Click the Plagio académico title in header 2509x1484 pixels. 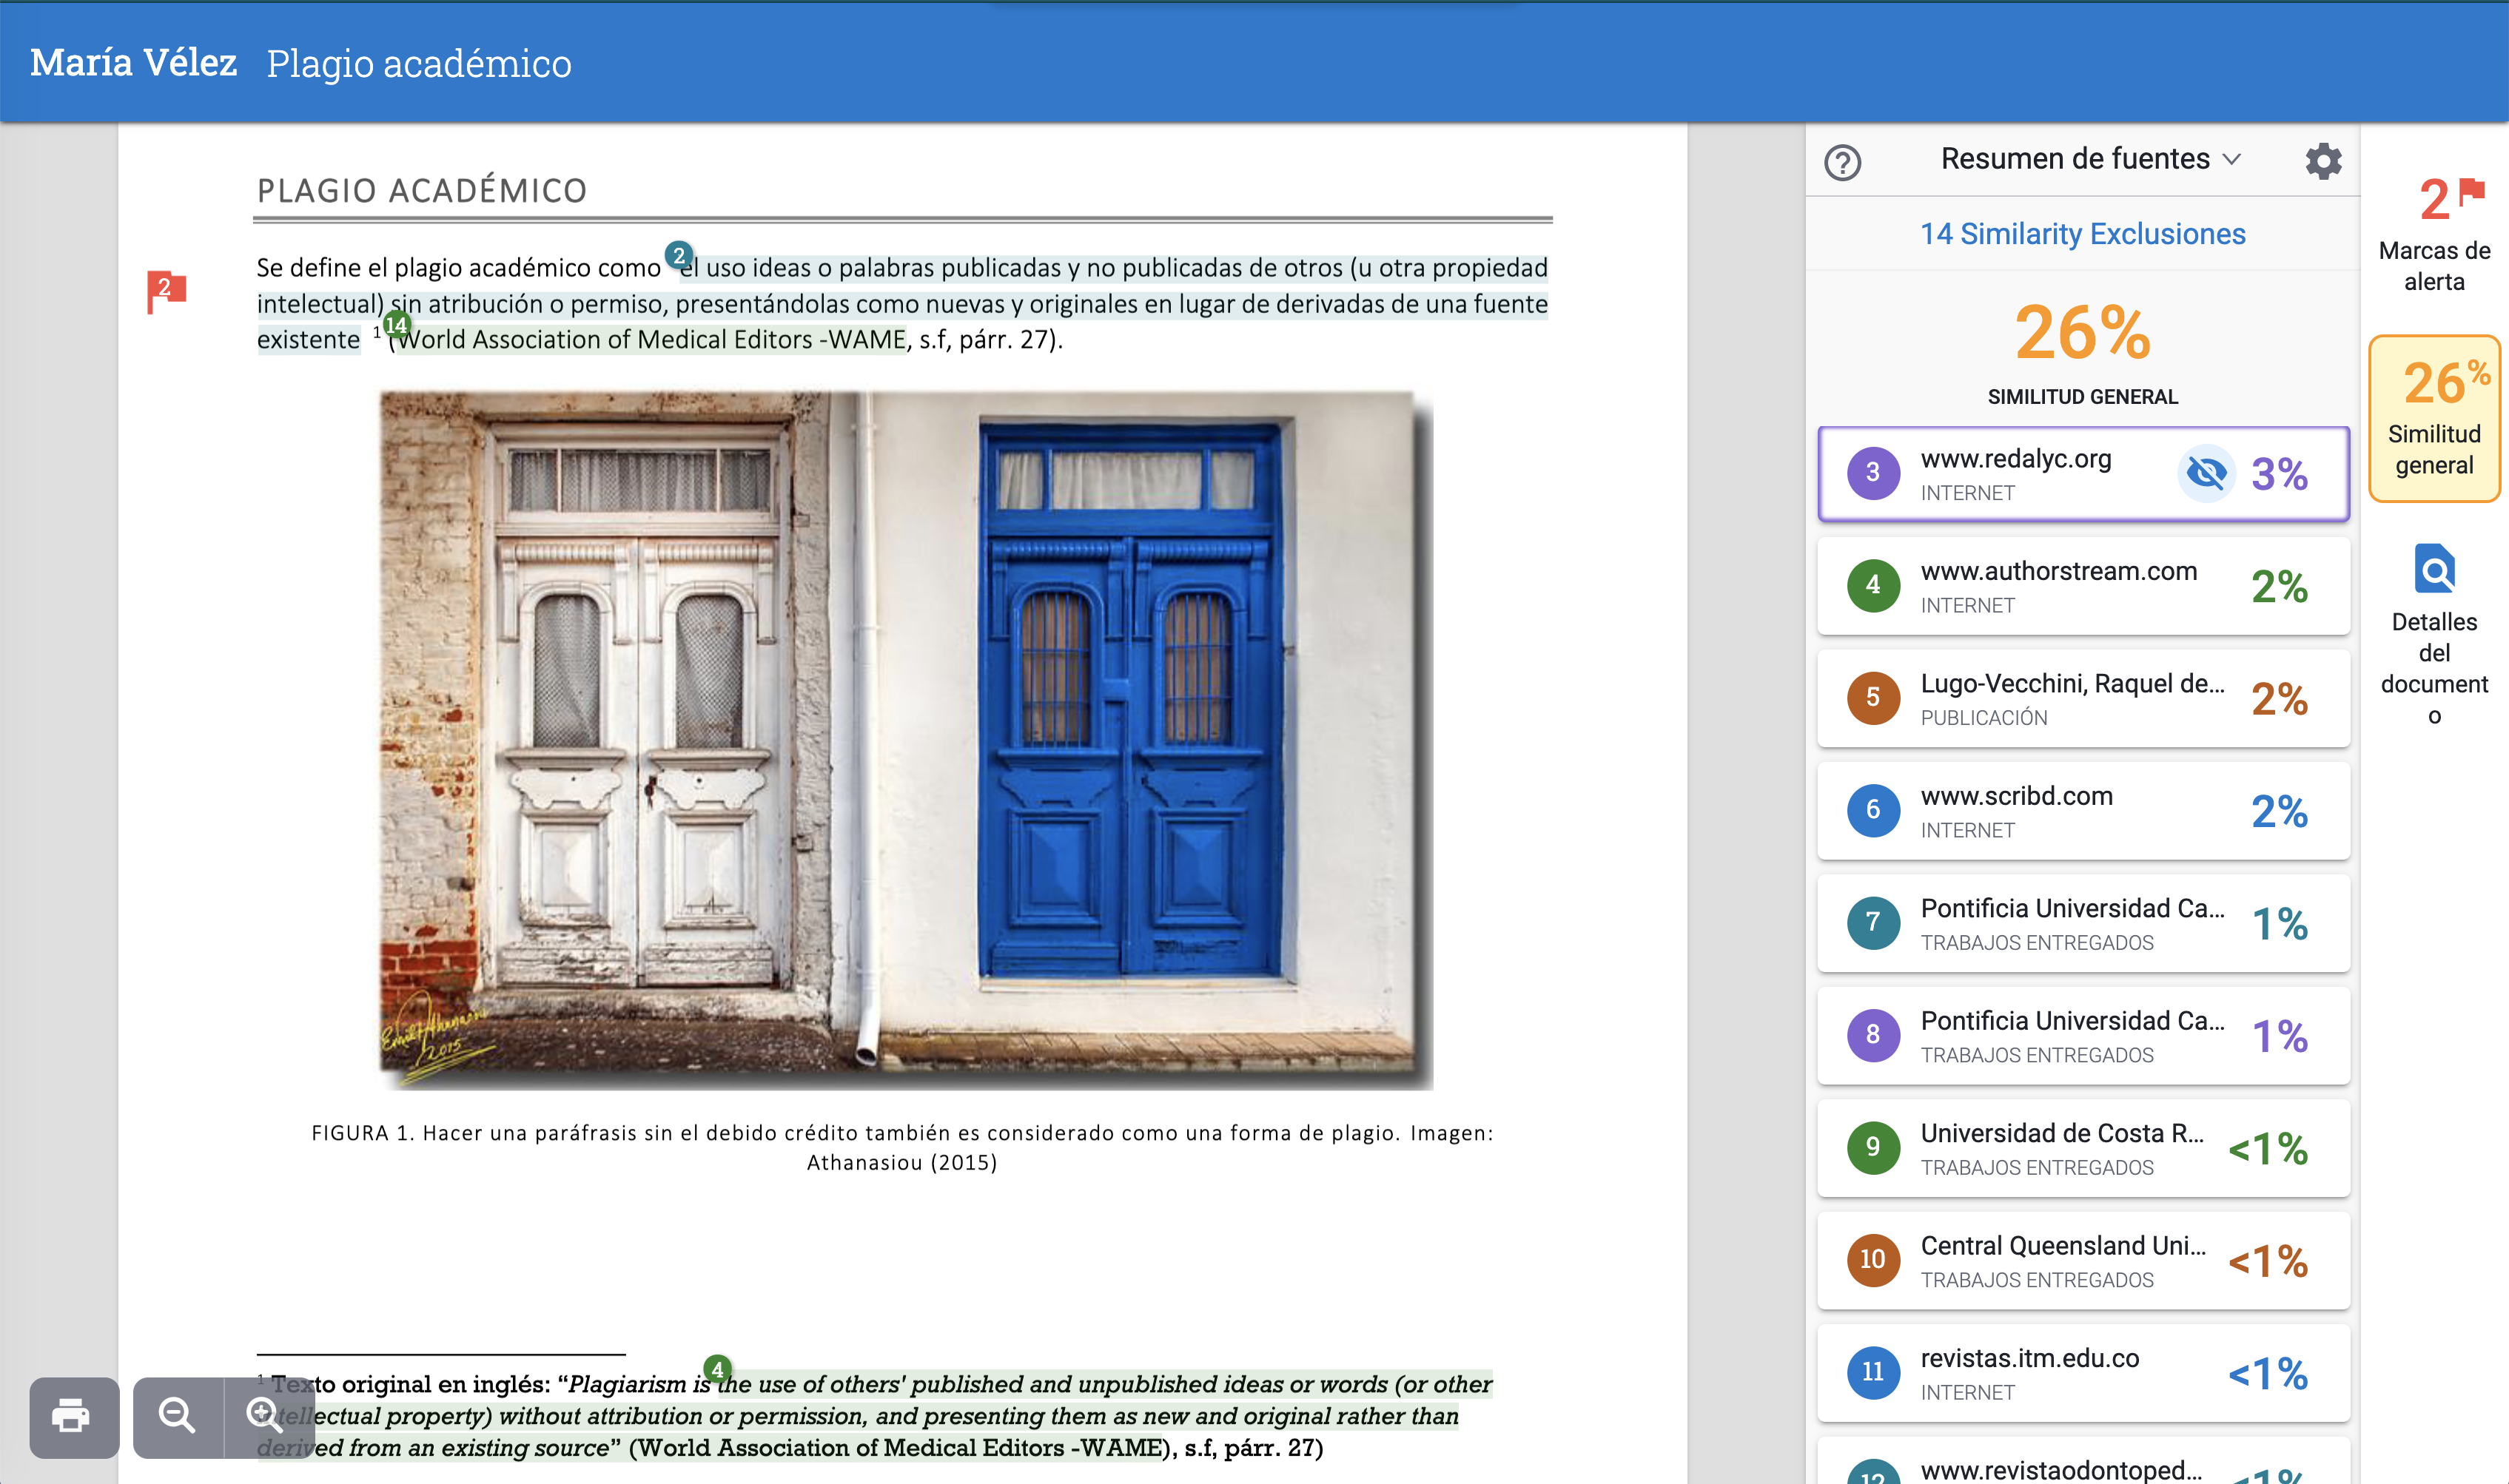click(x=419, y=64)
